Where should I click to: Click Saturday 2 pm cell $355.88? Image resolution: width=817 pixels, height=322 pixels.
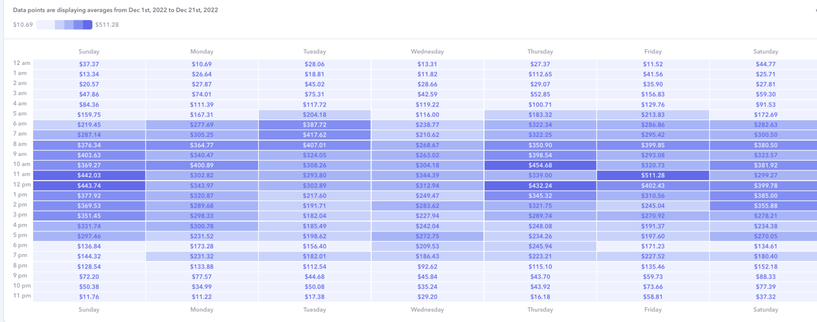(x=763, y=206)
